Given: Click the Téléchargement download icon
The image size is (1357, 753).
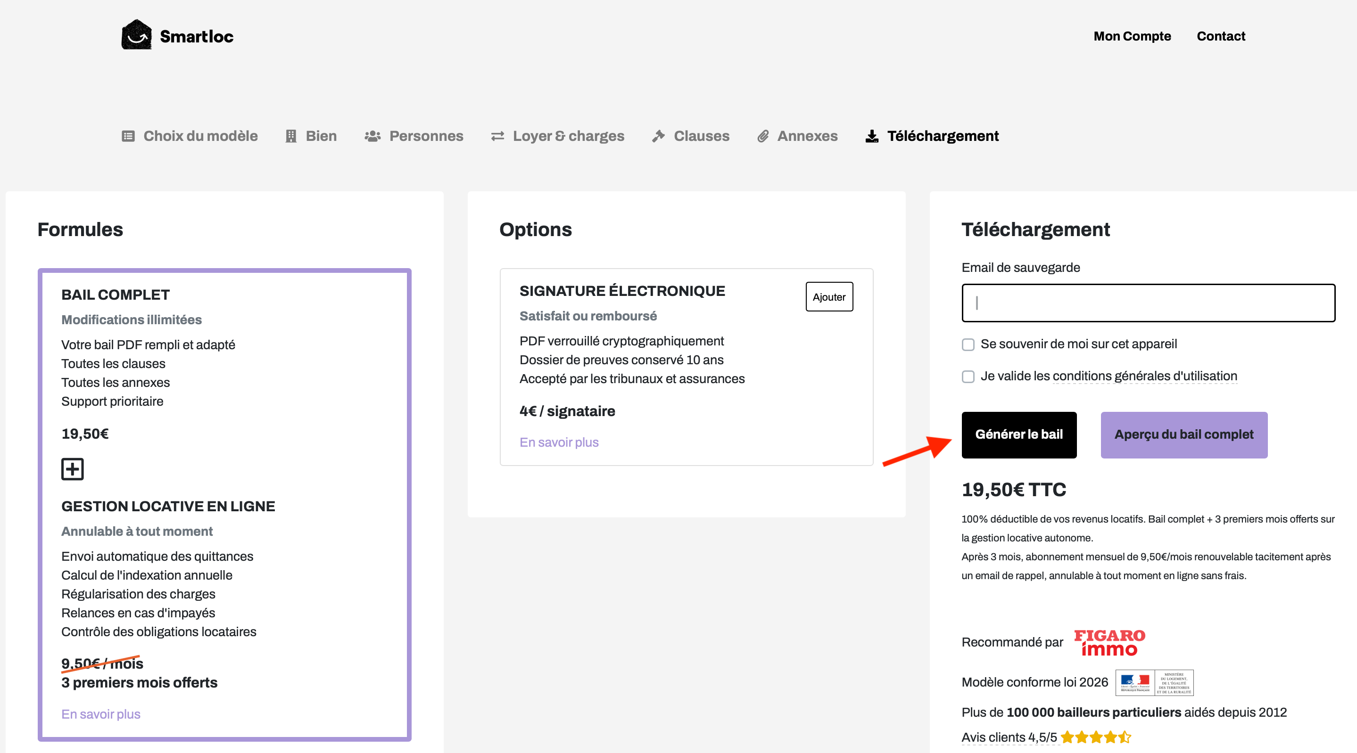Looking at the screenshot, I should tap(872, 136).
